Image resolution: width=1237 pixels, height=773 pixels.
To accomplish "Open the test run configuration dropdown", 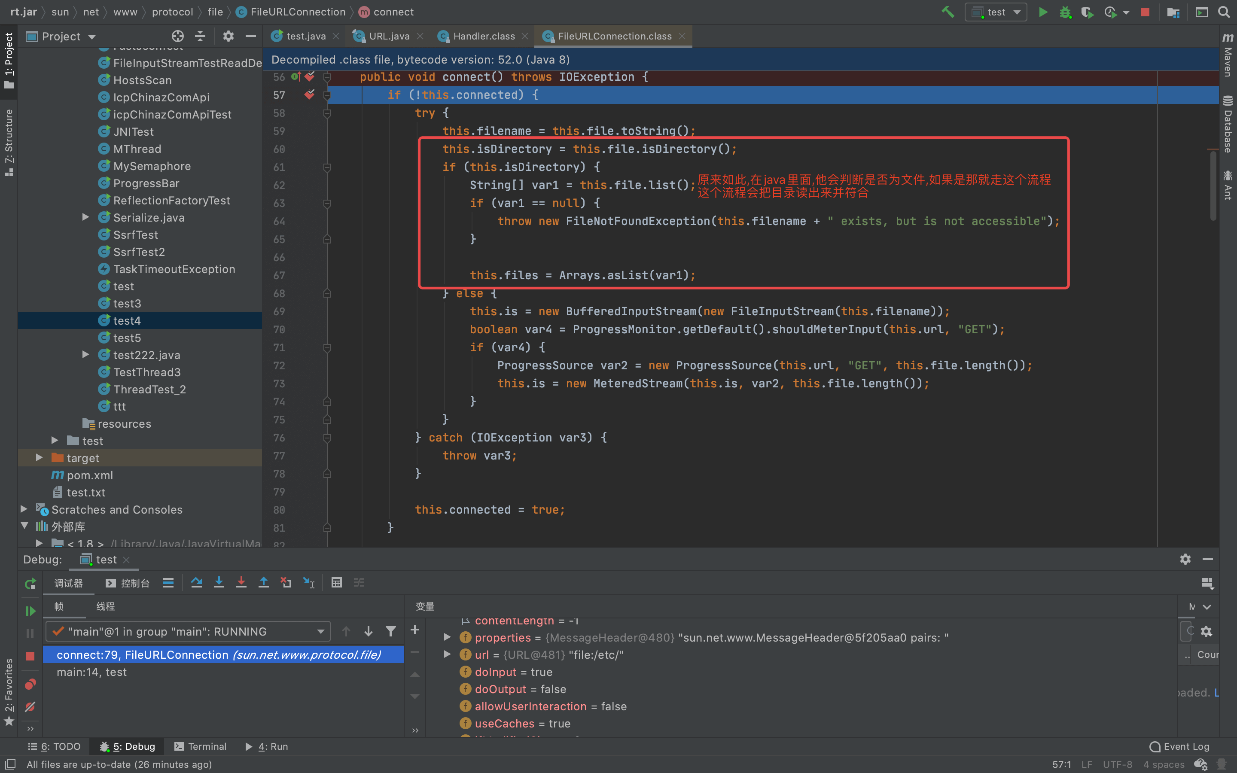I will tap(996, 12).
